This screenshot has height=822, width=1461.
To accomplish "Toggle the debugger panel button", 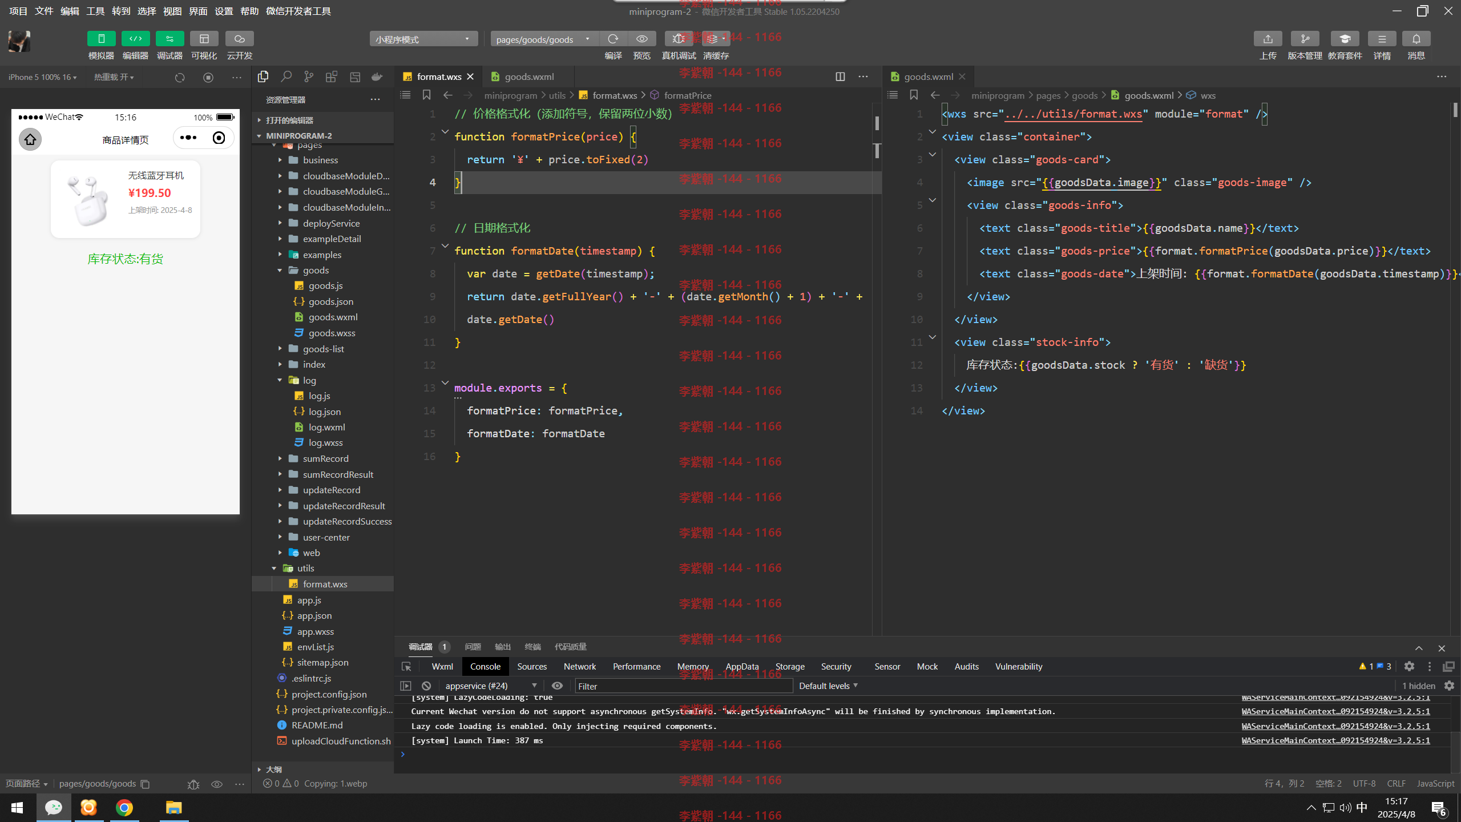I will (169, 39).
